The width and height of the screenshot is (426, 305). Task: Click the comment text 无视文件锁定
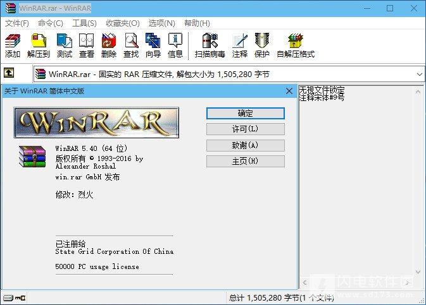[x=322, y=90]
